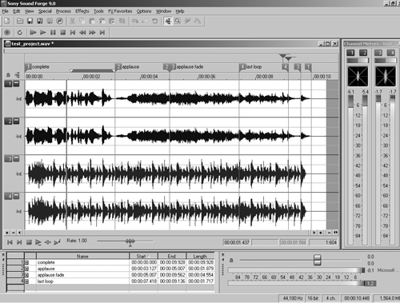Toggle channel 4 button in Channel Meters
This screenshot has height=303, width=400.
391,53
